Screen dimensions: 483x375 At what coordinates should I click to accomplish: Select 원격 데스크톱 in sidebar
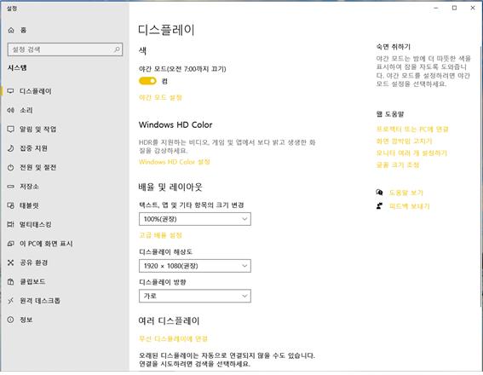pyautogui.click(x=65, y=301)
